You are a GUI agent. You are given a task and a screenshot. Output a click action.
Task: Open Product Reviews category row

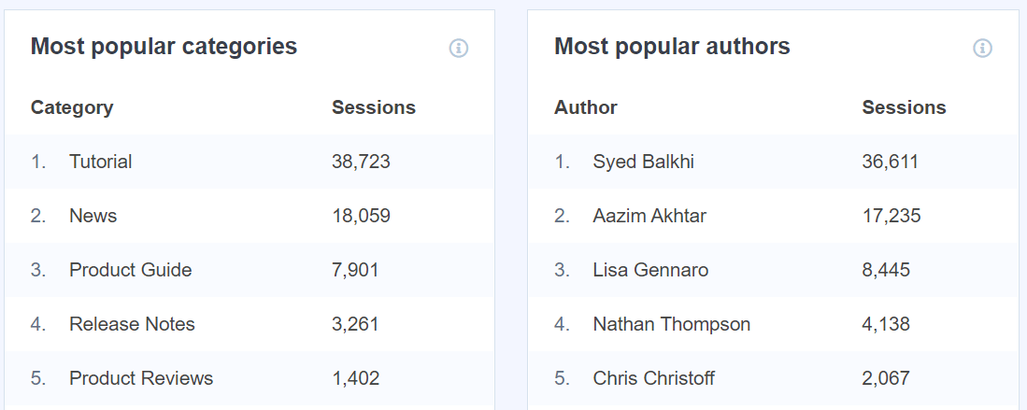tap(141, 378)
